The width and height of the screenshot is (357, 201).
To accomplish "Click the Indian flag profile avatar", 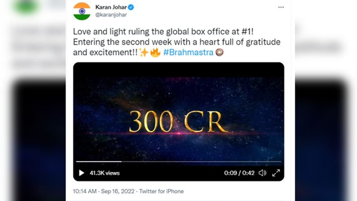I will tap(82, 11).
